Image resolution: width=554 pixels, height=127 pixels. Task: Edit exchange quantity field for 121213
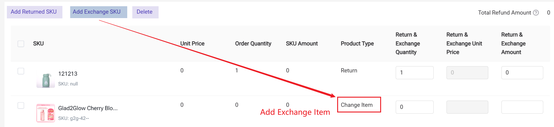point(414,73)
